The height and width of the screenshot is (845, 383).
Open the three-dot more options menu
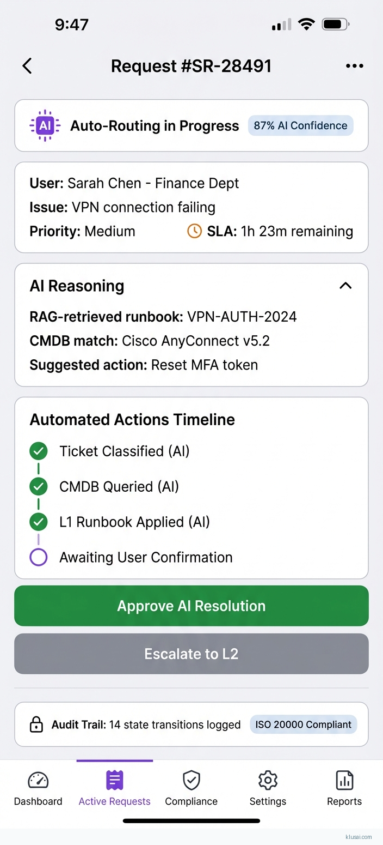(x=354, y=66)
